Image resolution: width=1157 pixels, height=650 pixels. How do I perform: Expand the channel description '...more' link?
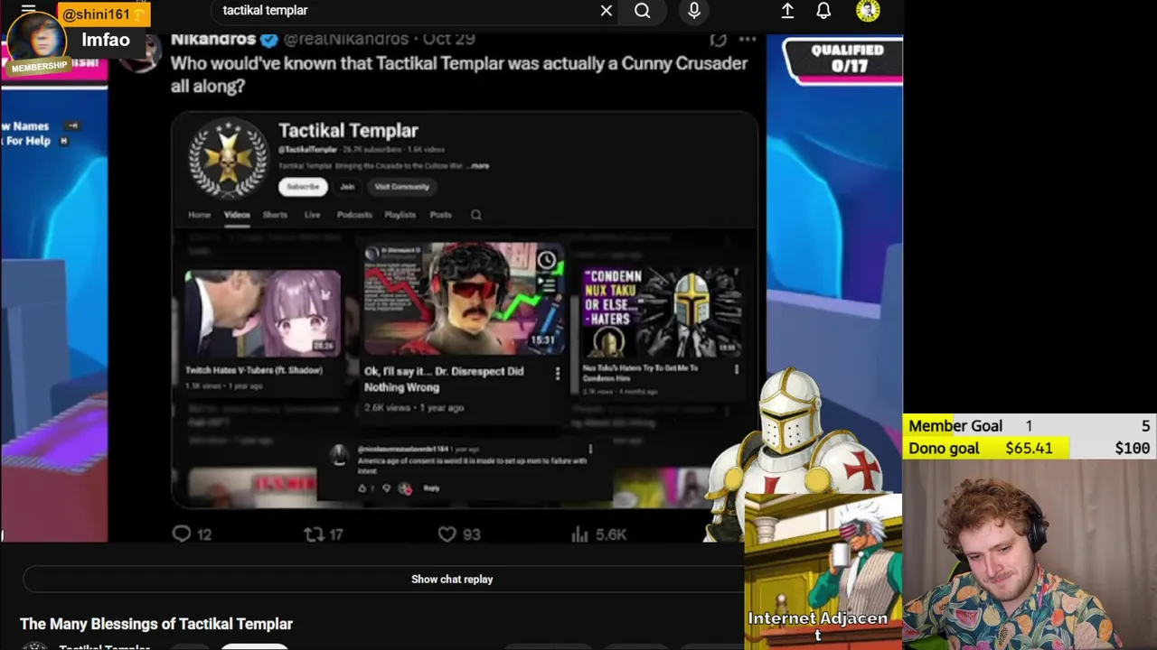point(478,166)
